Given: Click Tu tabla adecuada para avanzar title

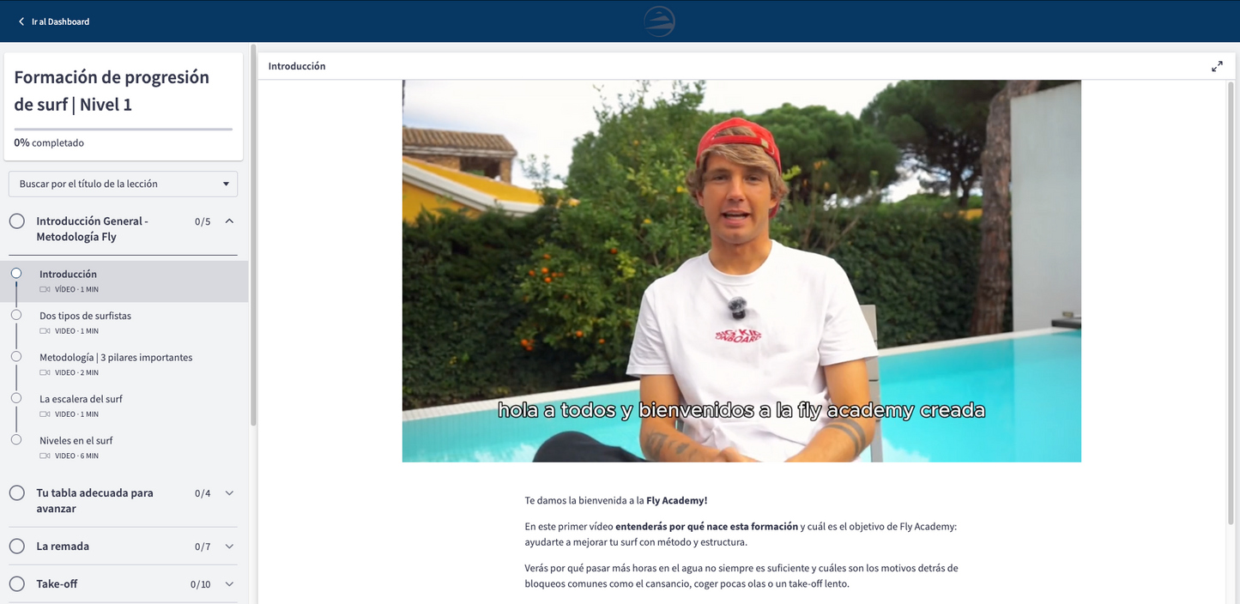Looking at the screenshot, I should (94, 501).
